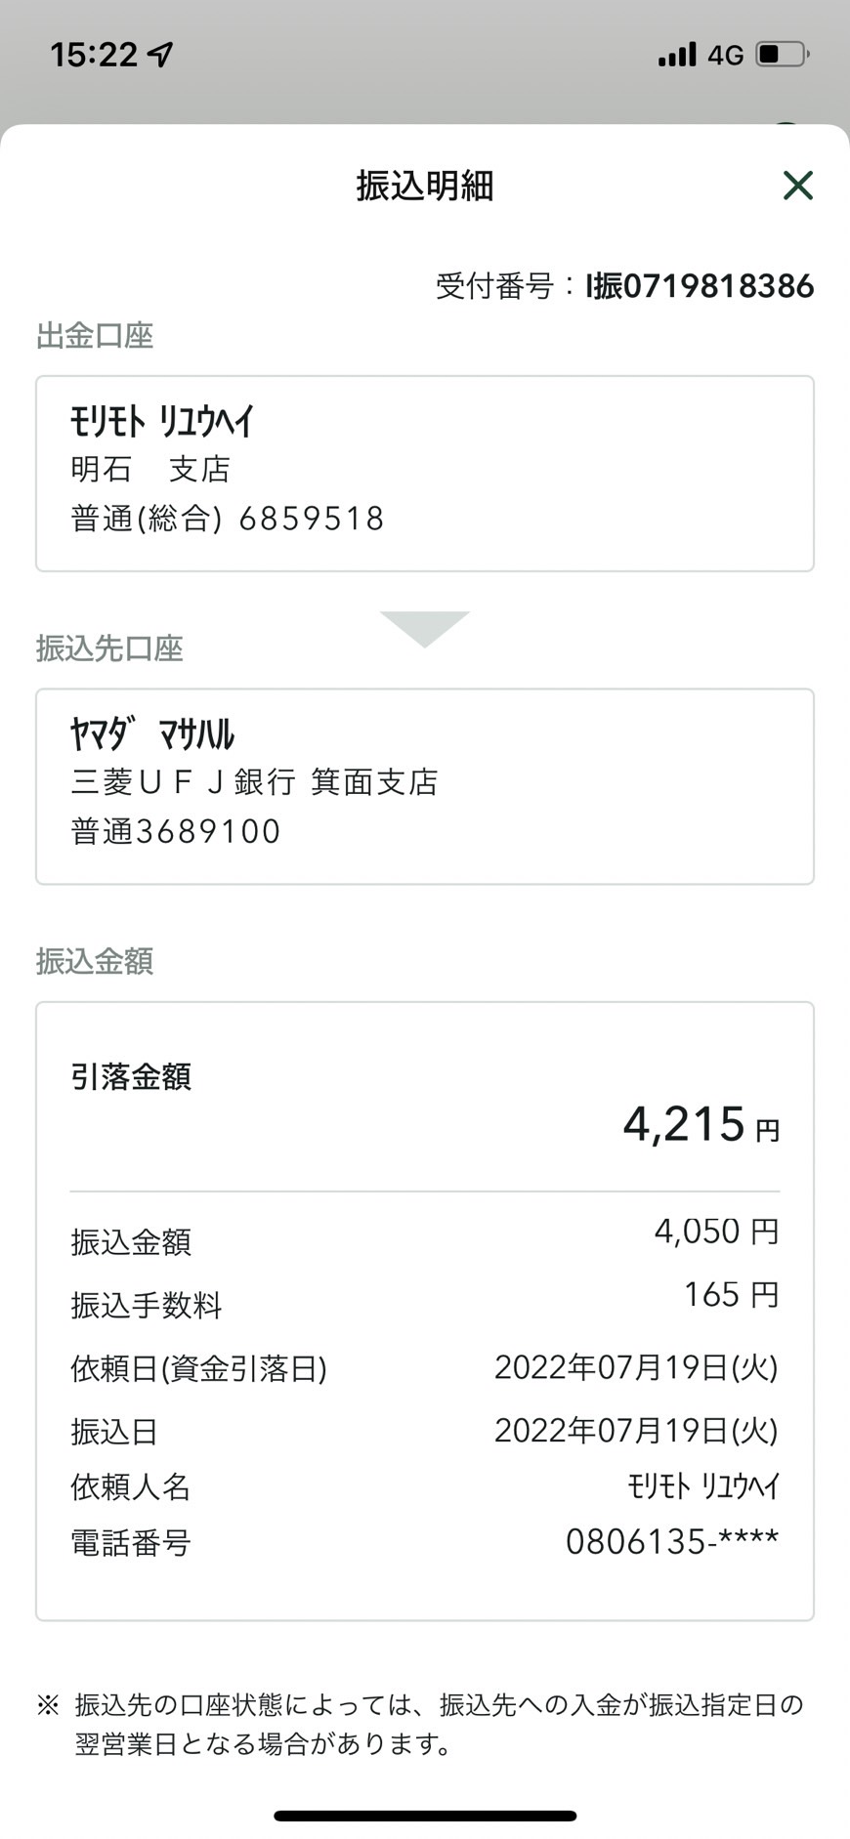Tap the cellular signal bars icon
Viewport: 850px width, 1839px height.
point(677,55)
